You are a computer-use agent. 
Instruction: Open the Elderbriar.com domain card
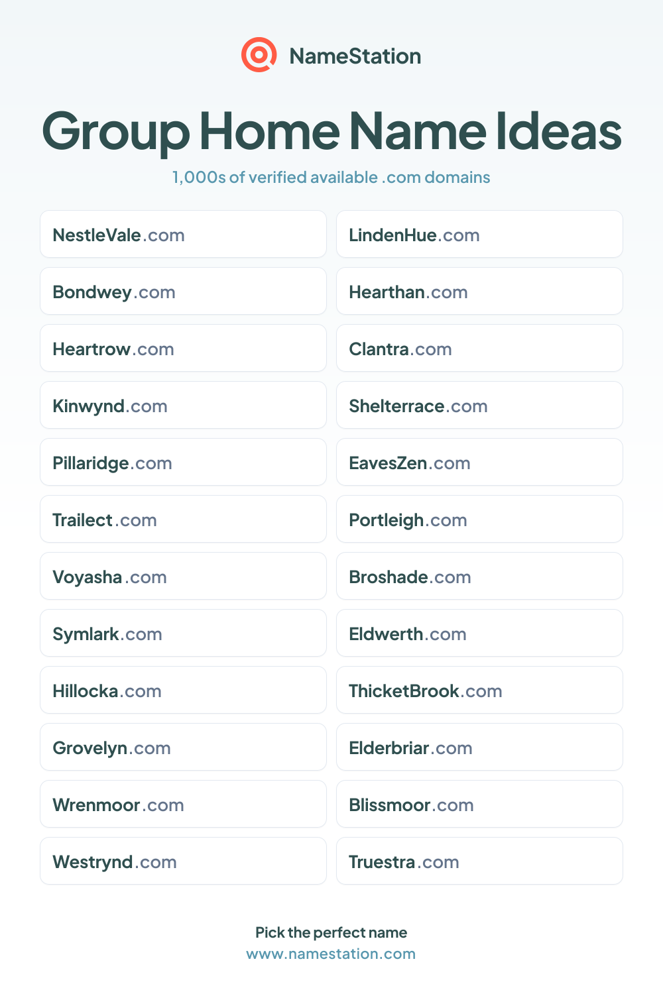(479, 747)
